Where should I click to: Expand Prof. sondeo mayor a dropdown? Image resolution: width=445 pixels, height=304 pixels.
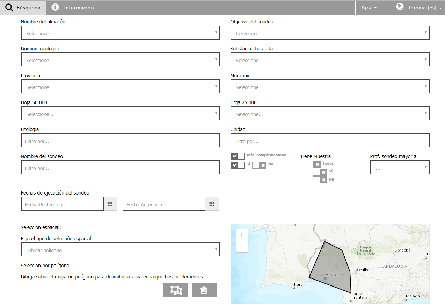[400, 167]
